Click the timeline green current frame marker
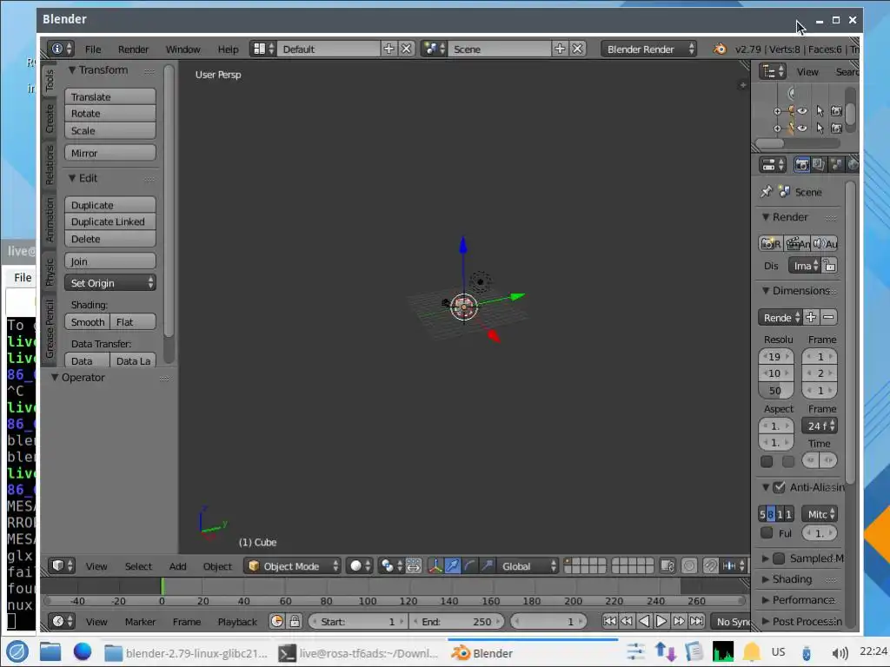The image size is (890, 667). (163, 586)
